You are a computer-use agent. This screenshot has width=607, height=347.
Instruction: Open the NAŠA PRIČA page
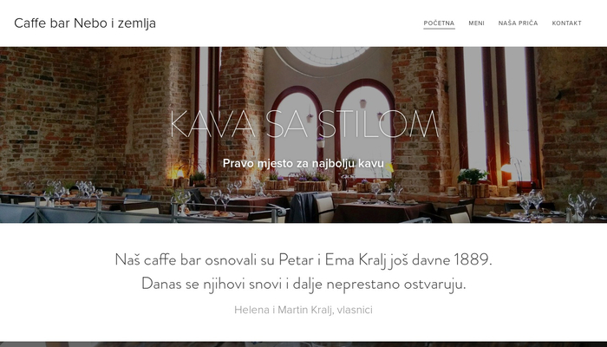518,23
